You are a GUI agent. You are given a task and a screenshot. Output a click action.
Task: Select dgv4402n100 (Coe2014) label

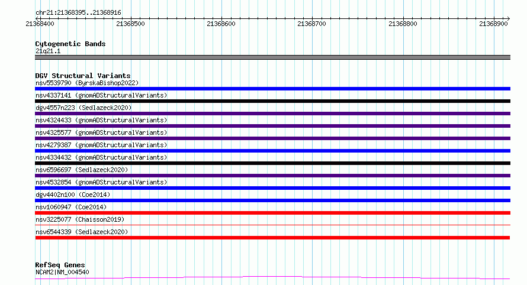coord(73,195)
